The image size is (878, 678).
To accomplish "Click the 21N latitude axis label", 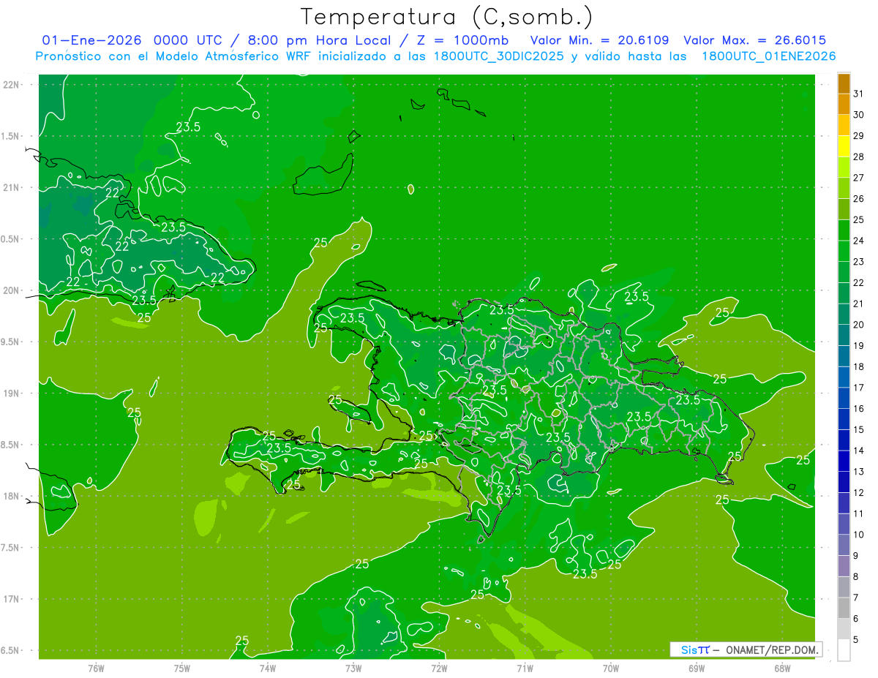I will (x=12, y=187).
